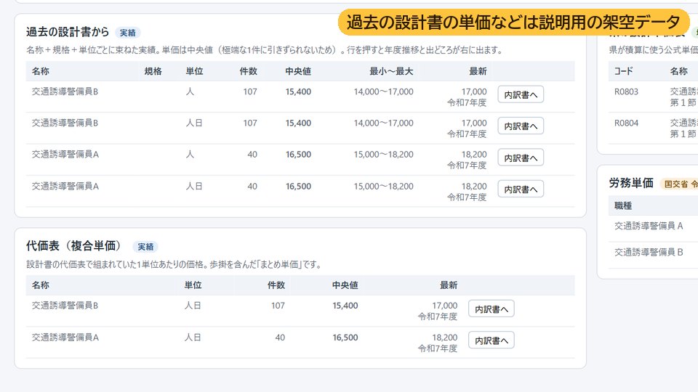Click 労務単価 panel heading
Viewport: 698px width, 392px height.
point(631,183)
